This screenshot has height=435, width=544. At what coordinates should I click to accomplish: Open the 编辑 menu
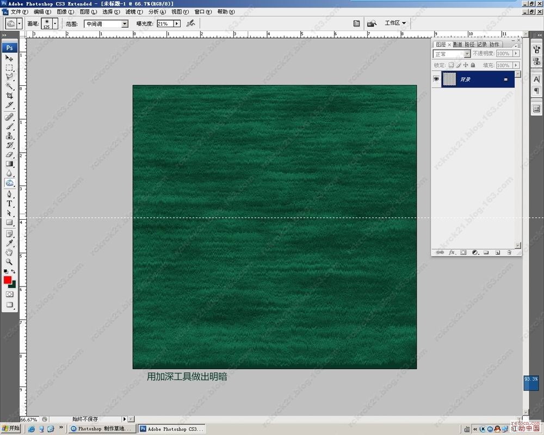(x=42, y=12)
